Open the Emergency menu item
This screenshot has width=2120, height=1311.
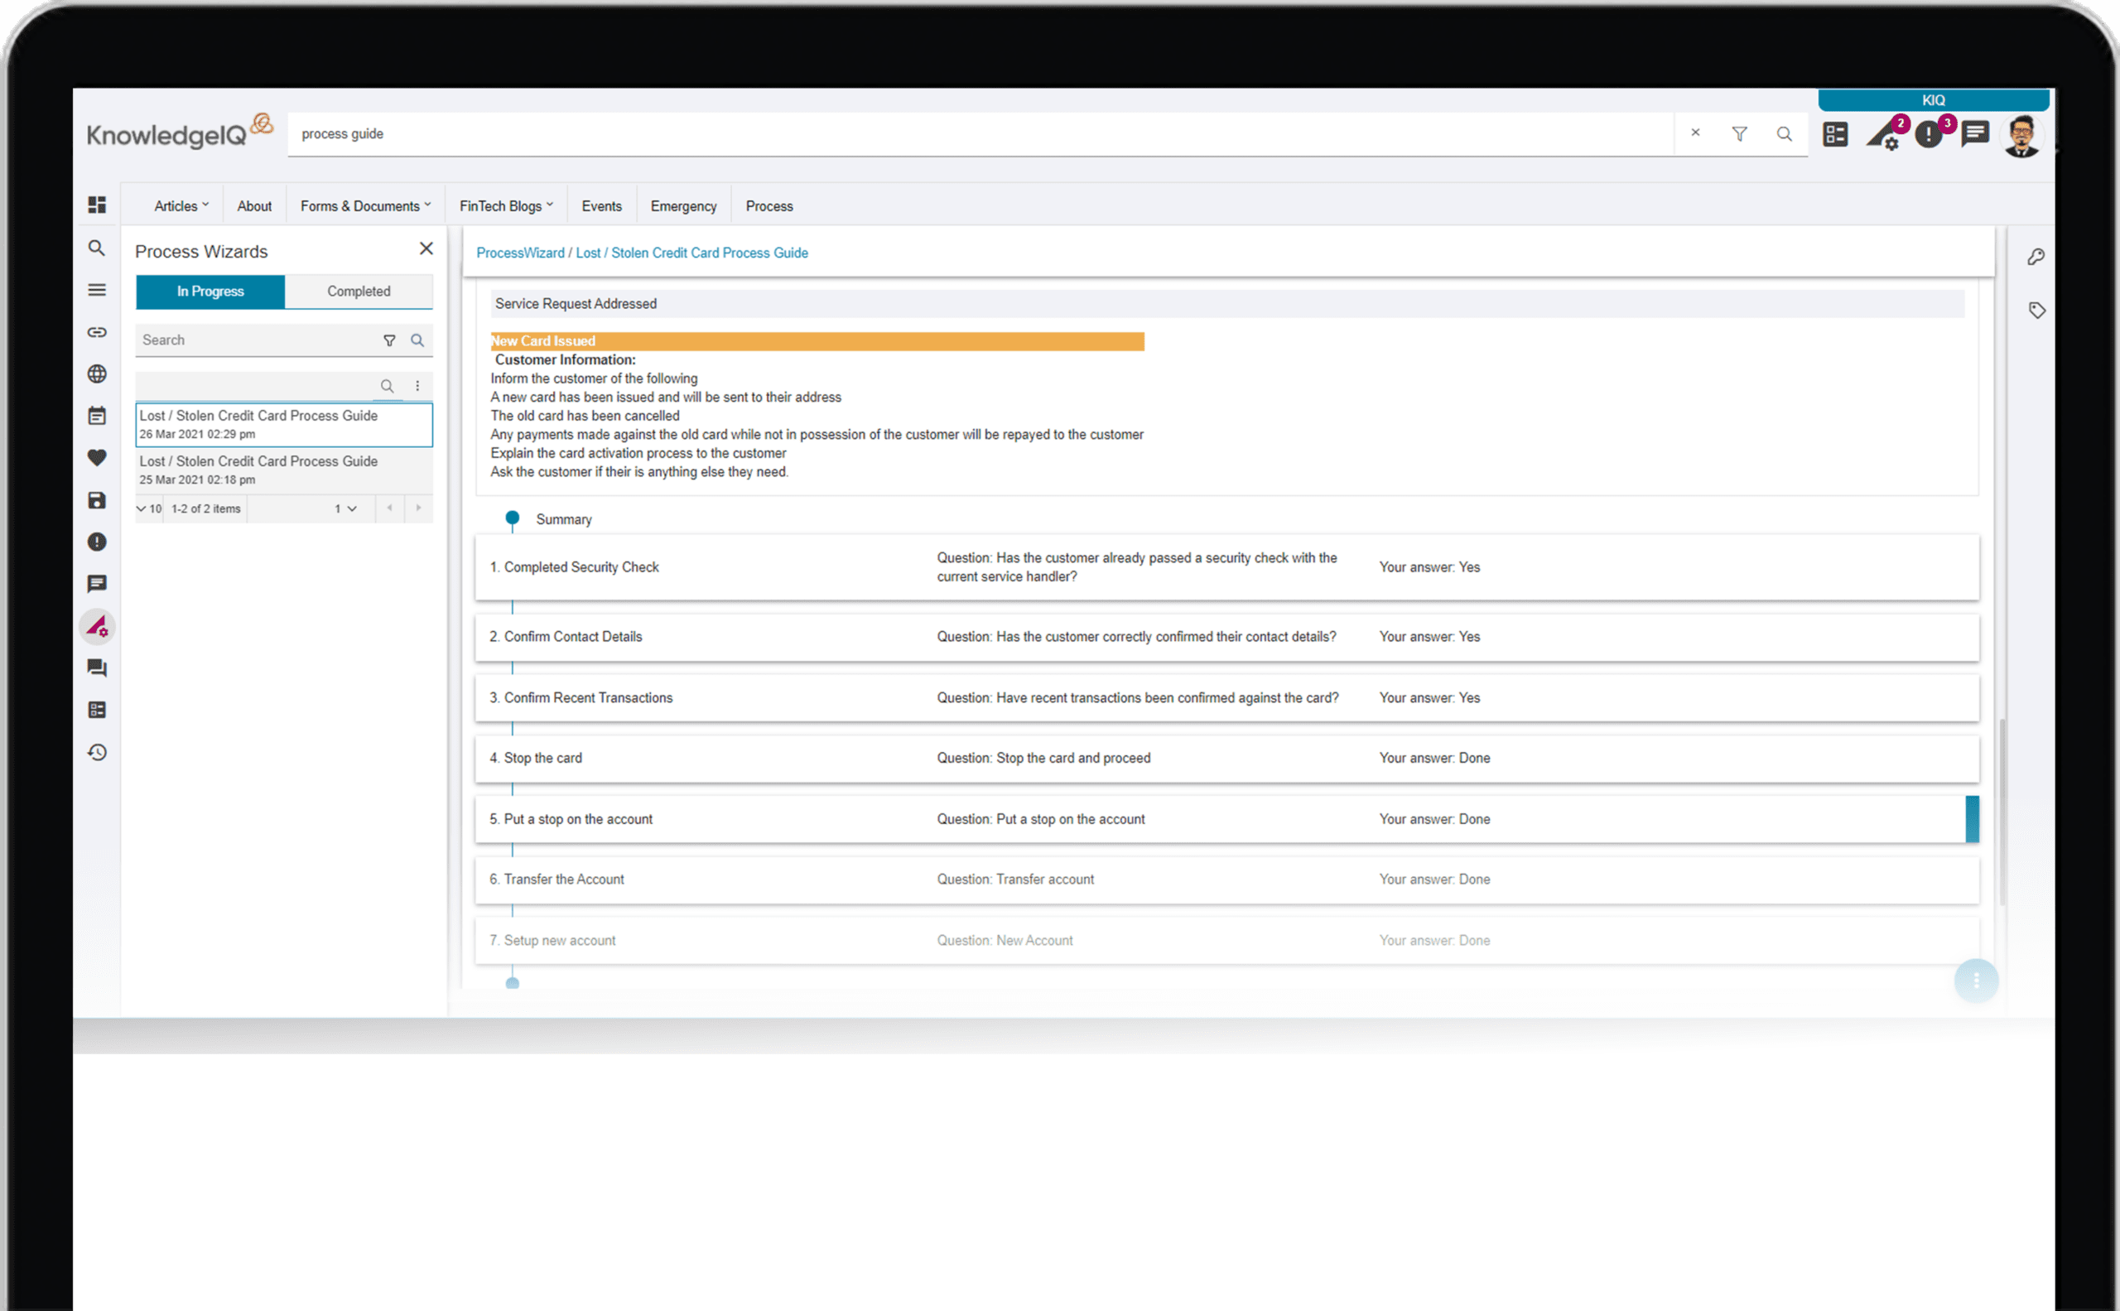(x=683, y=206)
